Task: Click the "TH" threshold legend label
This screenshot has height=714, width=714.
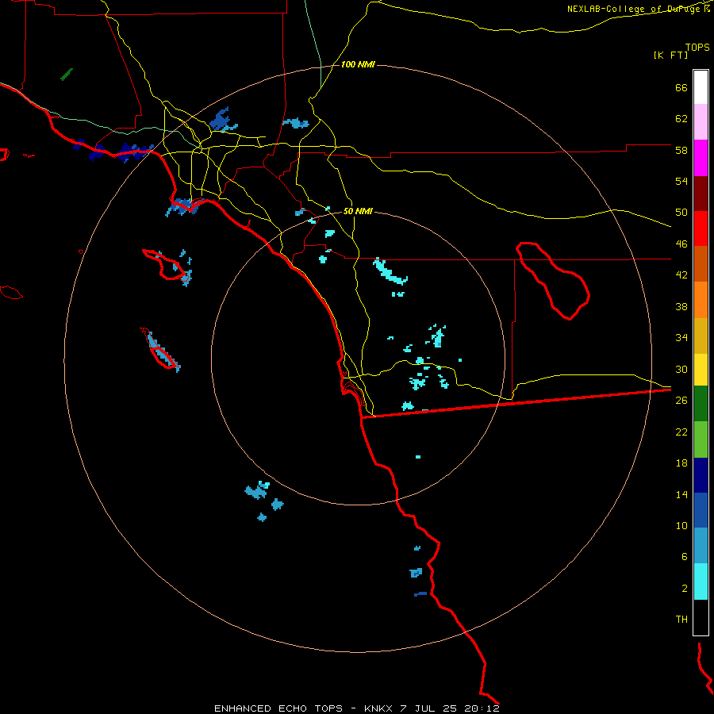Action: (x=681, y=620)
